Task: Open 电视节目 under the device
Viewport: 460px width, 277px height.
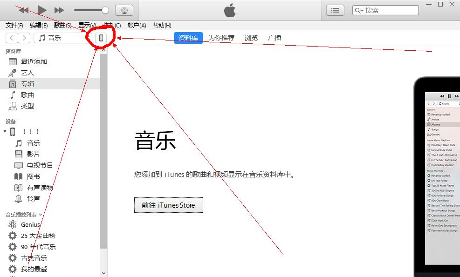Action: (40, 165)
